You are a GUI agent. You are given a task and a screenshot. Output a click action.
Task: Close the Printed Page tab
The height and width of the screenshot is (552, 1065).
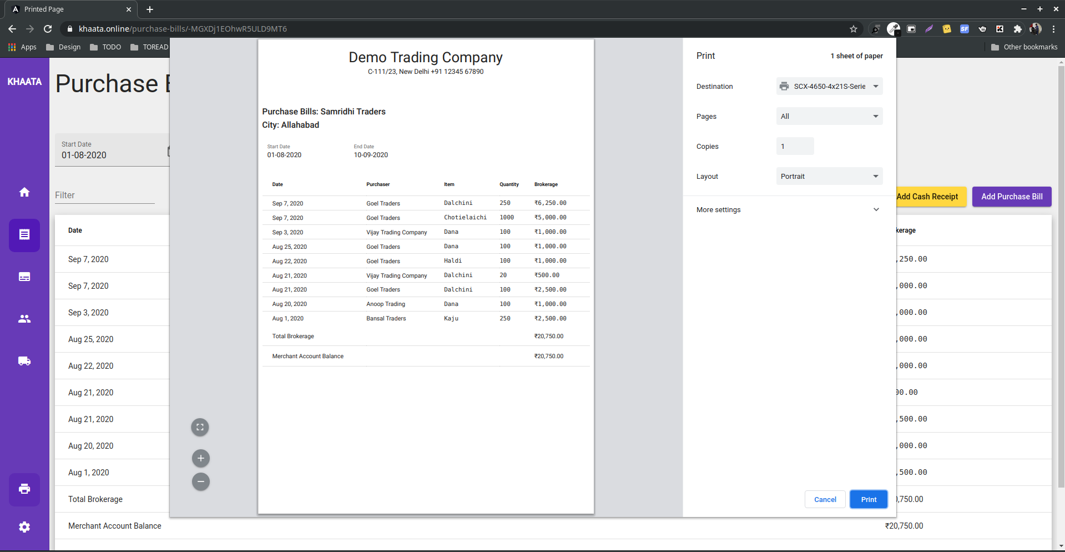point(128,9)
